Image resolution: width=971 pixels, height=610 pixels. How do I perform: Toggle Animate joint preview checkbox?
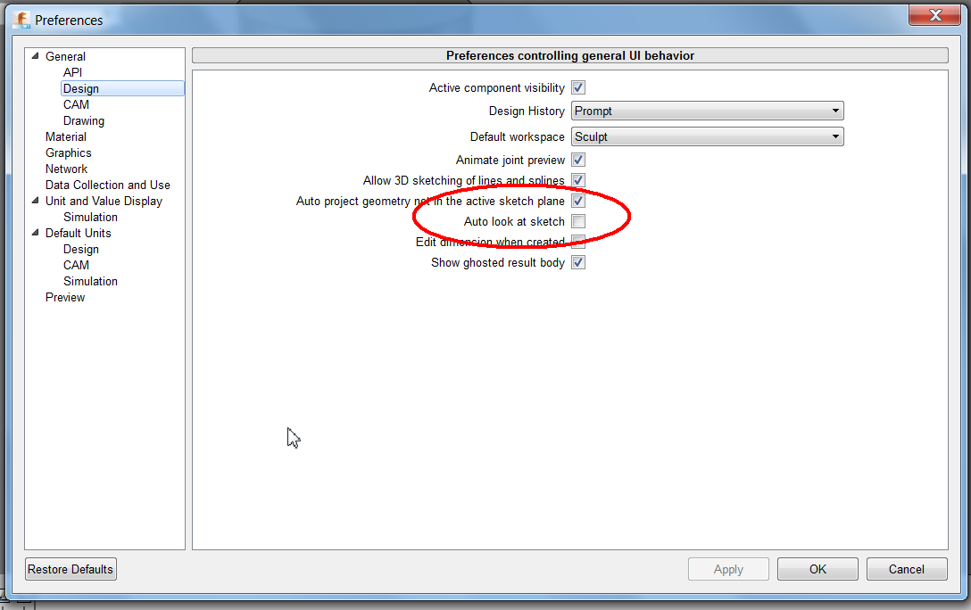[x=577, y=159]
